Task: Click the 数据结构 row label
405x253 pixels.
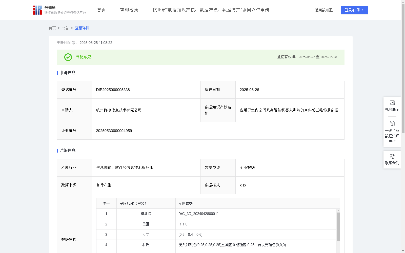Action: coord(69,240)
